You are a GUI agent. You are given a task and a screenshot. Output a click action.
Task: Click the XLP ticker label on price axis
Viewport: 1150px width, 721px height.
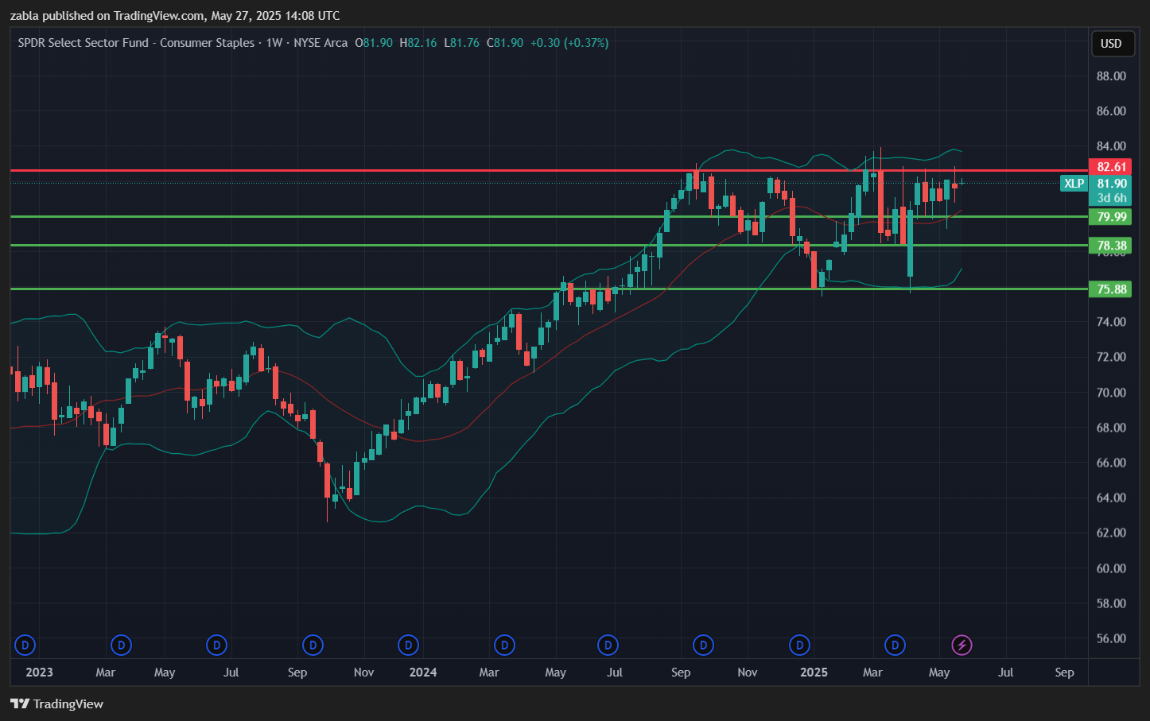[x=1074, y=184]
